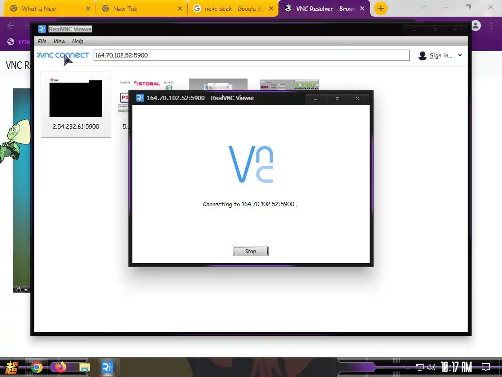Open the Help menu in RealVNC Viewer
502x377 pixels.
point(77,41)
